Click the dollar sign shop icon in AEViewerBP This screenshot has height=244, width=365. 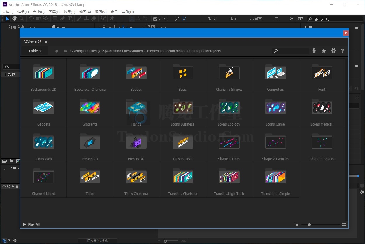314,51
